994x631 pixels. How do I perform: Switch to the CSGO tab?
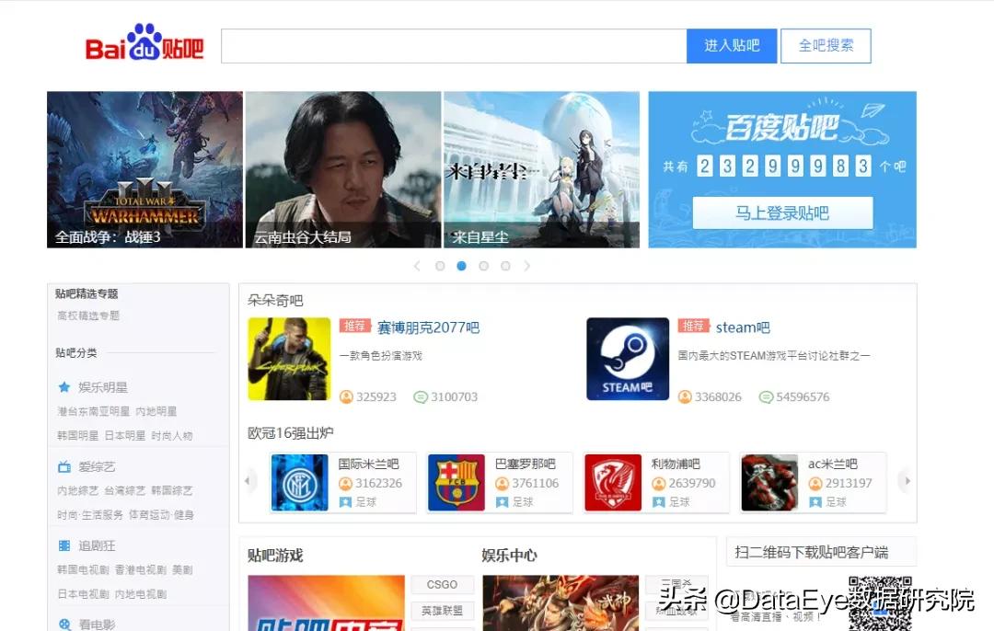[443, 584]
